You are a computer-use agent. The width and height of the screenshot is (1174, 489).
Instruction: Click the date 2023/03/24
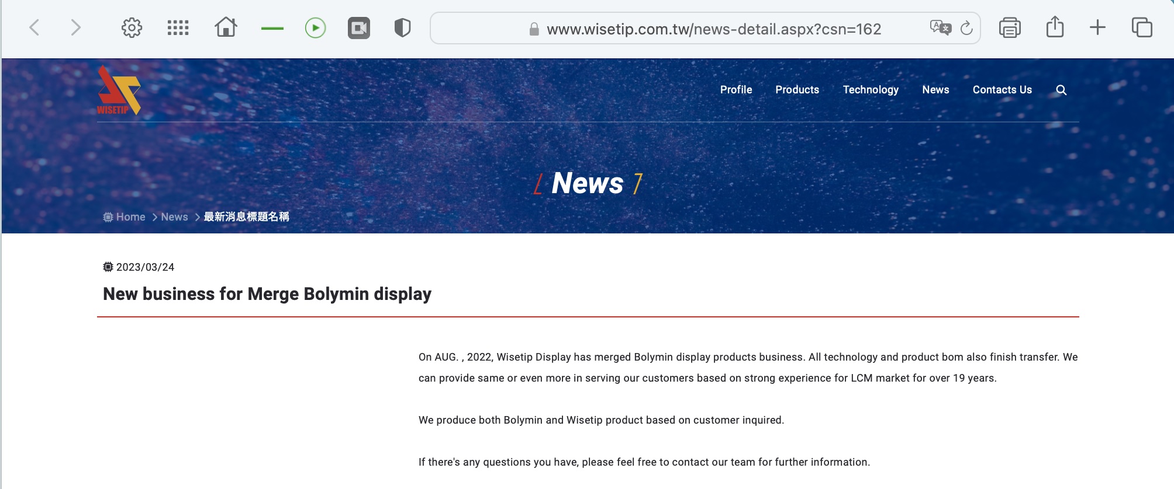point(145,267)
